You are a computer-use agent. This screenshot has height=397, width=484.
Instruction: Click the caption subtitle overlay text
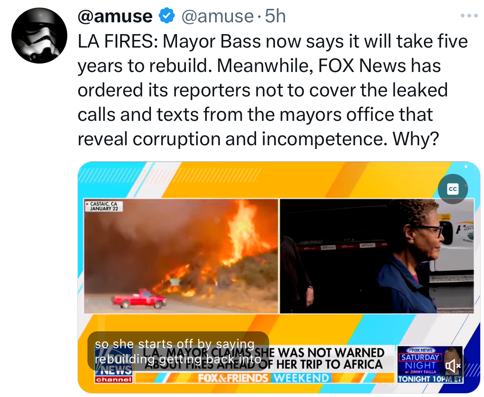[178, 351]
